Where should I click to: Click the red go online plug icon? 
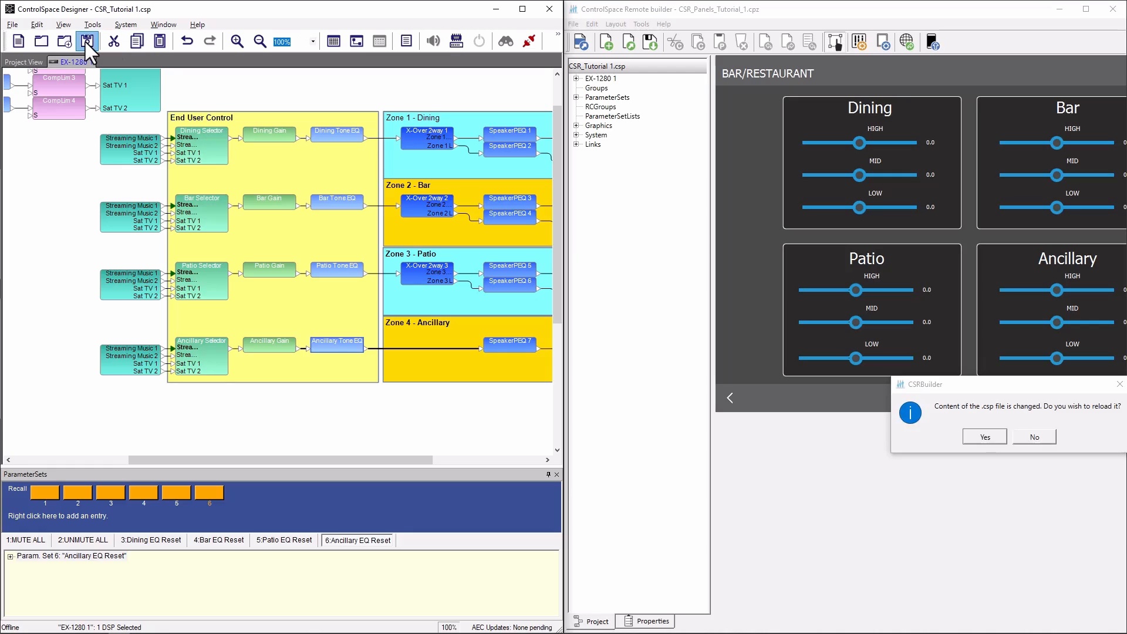(529, 41)
